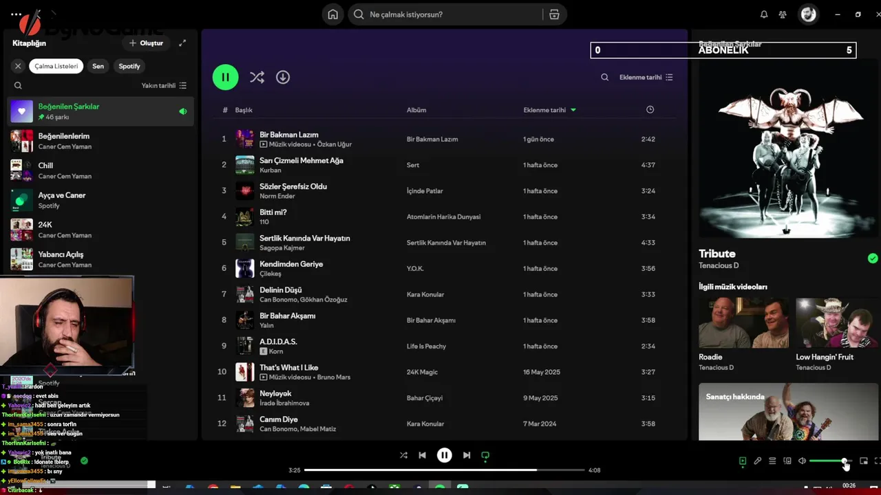881x495 pixels.
Task: Select the A.D.I.D.A.S. track by Korn
Action: [444, 346]
